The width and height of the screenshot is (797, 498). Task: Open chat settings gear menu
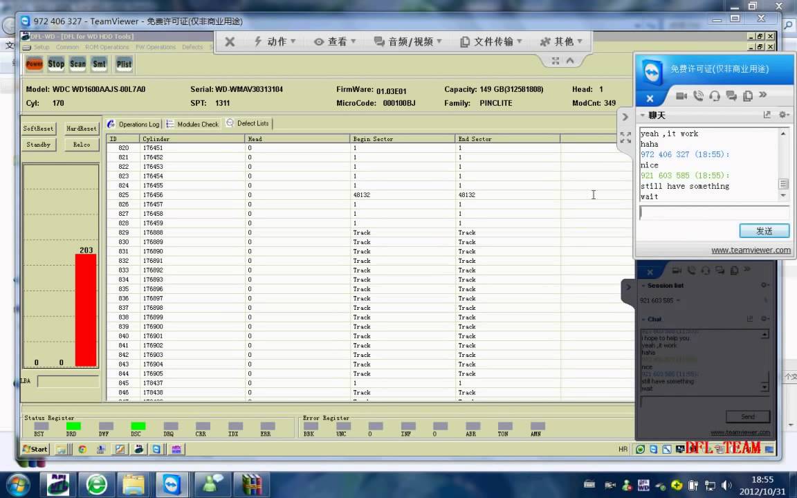pos(783,116)
